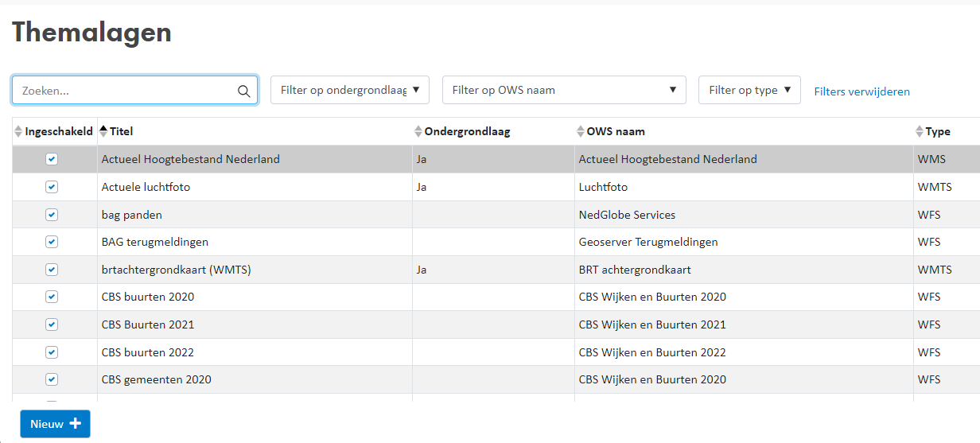The width and height of the screenshot is (980, 443).
Task: Select CBS gemeenten 2020 title cell
Action: point(255,379)
